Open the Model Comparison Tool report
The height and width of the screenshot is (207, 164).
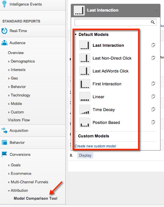click(x=35, y=198)
